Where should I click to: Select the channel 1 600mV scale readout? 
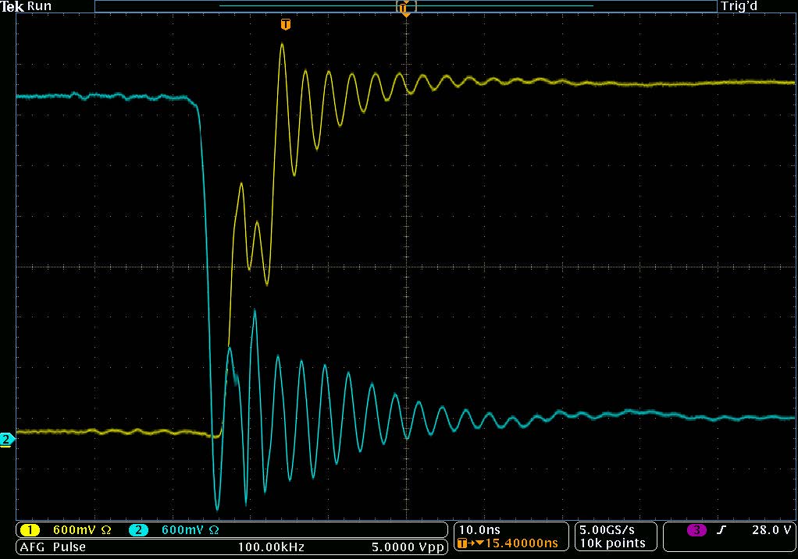(75, 530)
